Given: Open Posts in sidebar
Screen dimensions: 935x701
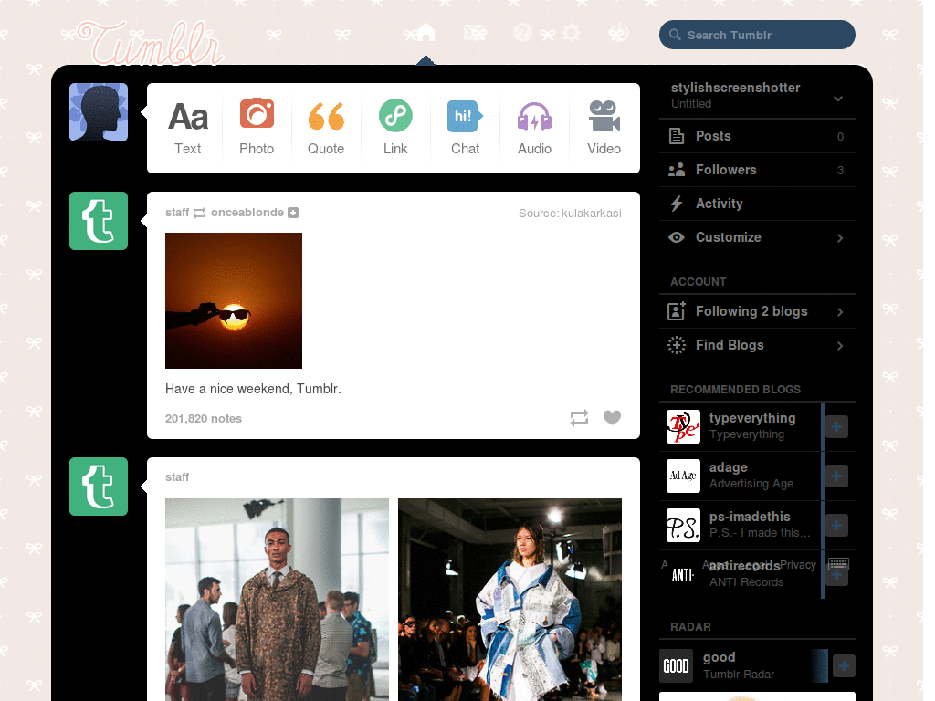Looking at the screenshot, I should pos(757,136).
